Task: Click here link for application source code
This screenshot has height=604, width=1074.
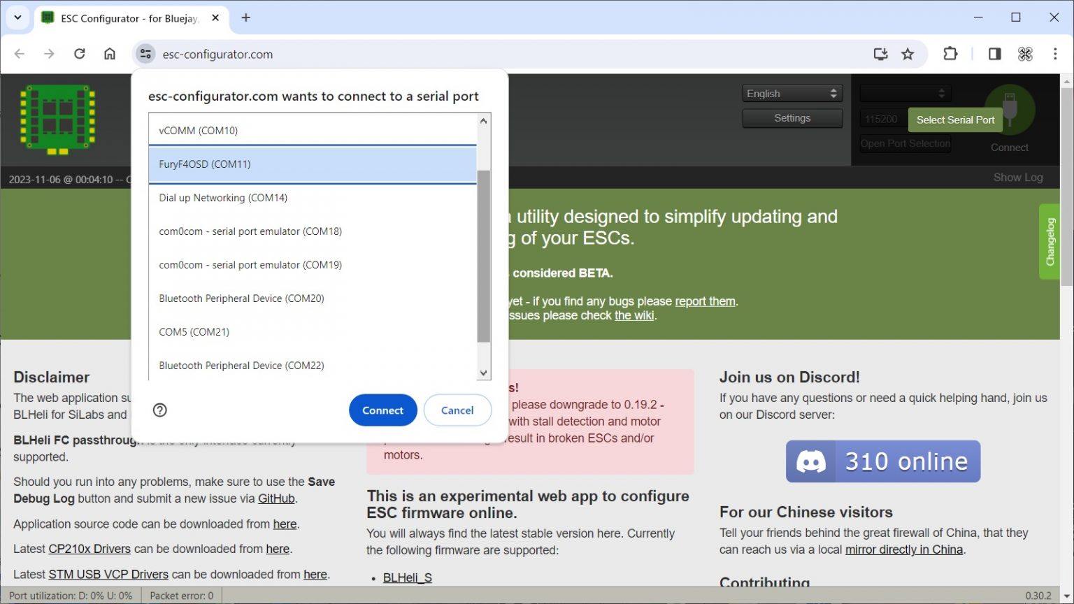Action: pyautogui.click(x=285, y=524)
